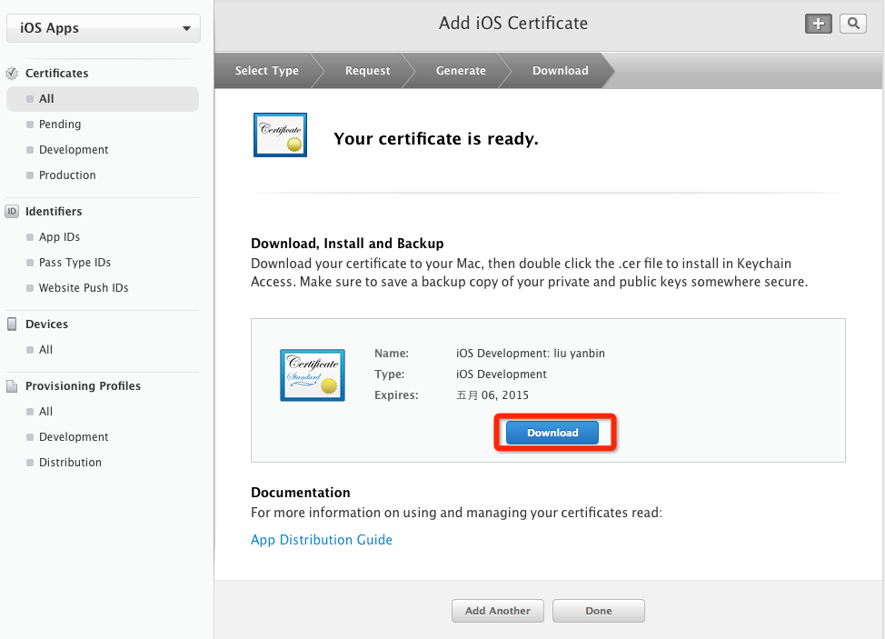The height and width of the screenshot is (639, 885).
Task: Open Production certificates list
Action: pos(67,175)
